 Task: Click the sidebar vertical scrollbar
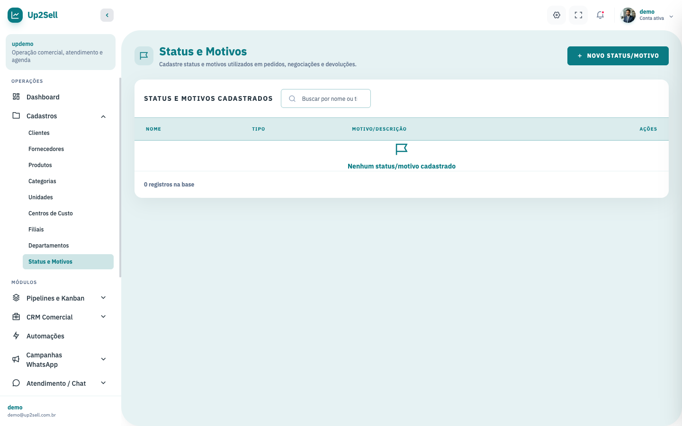(x=120, y=177)
